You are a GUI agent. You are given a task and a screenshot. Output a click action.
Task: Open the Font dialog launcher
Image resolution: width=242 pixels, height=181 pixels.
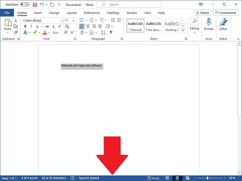tap(75, 39)
